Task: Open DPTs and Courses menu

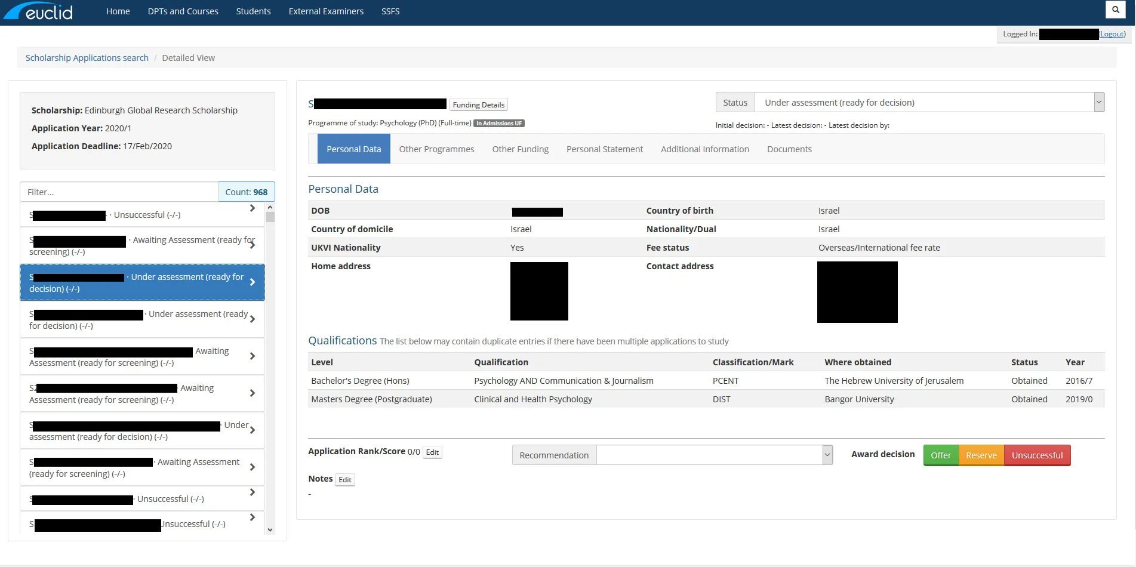Action: click(183, 11)
